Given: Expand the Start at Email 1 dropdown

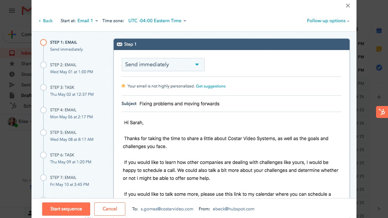Looking at the screenshot, I should coord(88,21).
